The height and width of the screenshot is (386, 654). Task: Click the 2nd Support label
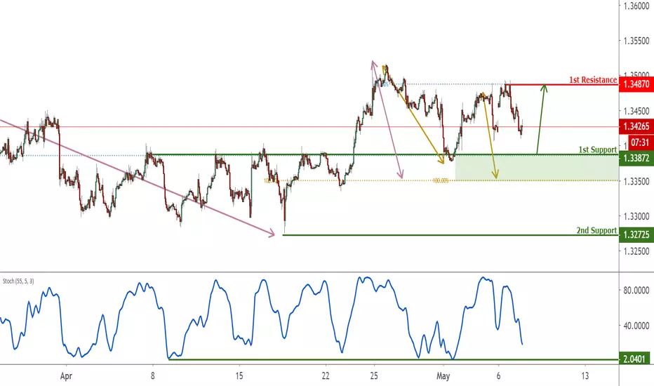coord(596,230)
